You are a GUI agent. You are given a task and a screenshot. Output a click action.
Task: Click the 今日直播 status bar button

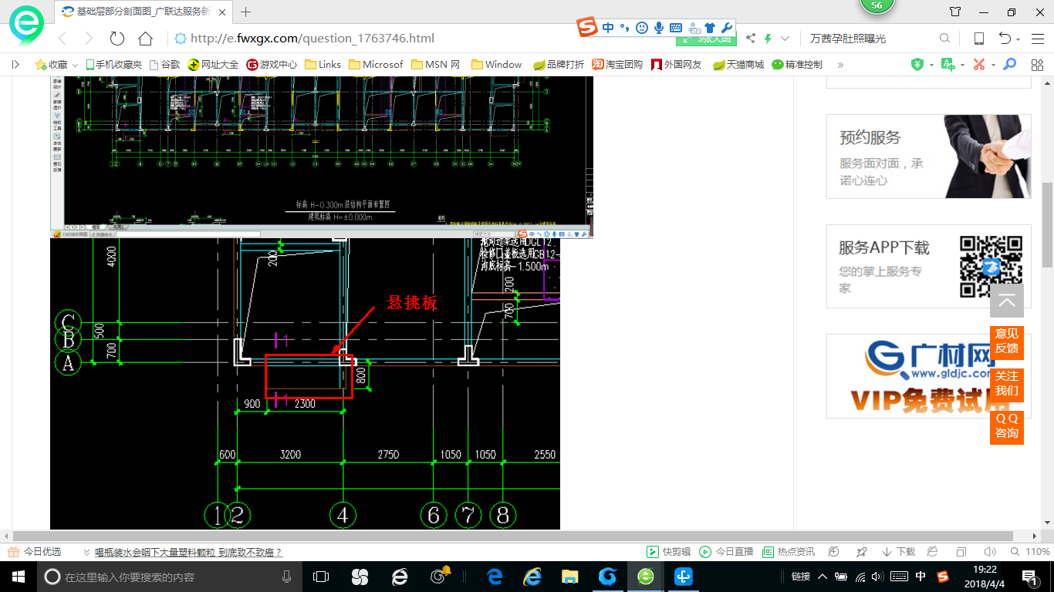(726, 552)
